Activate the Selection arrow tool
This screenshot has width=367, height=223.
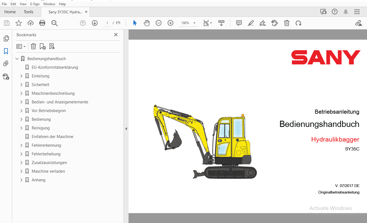(135, 23)
